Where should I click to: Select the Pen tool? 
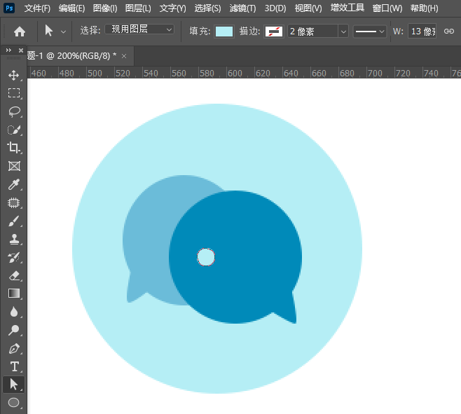pyautogui.click(x=13, y=348)
